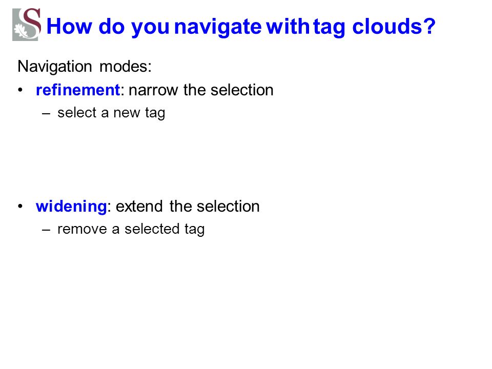This screenshot has width=492, height=369.
Task: Click the word 'tag' in the title
Action: pyautogui.click(x=330, y=27)
